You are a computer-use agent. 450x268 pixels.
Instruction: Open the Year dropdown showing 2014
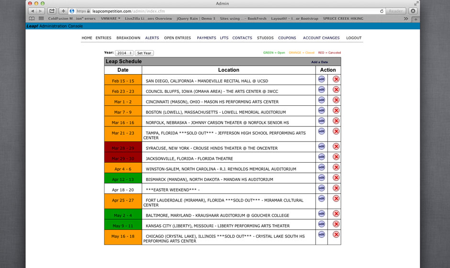[124, 53]
